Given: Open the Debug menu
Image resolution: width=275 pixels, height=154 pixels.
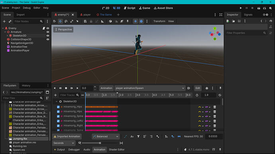Looking at the screenshot, I should pyautogui.click(x=27, y=8).
